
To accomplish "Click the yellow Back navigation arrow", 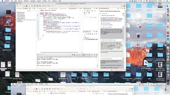I will (x=73, y=6).
